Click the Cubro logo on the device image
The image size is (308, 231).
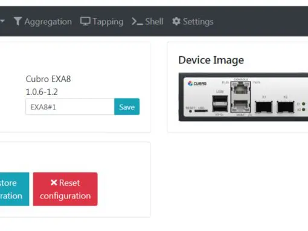(197, 83)
